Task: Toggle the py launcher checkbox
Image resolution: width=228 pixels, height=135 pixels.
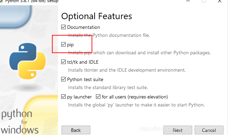Action: tap(63, 97)
